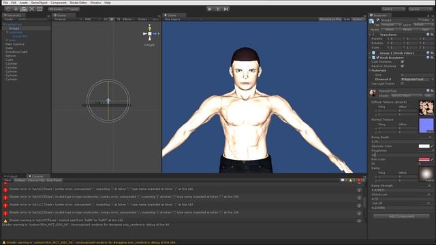
Task: Click the Play button
Action: click(x=210, y=9)
